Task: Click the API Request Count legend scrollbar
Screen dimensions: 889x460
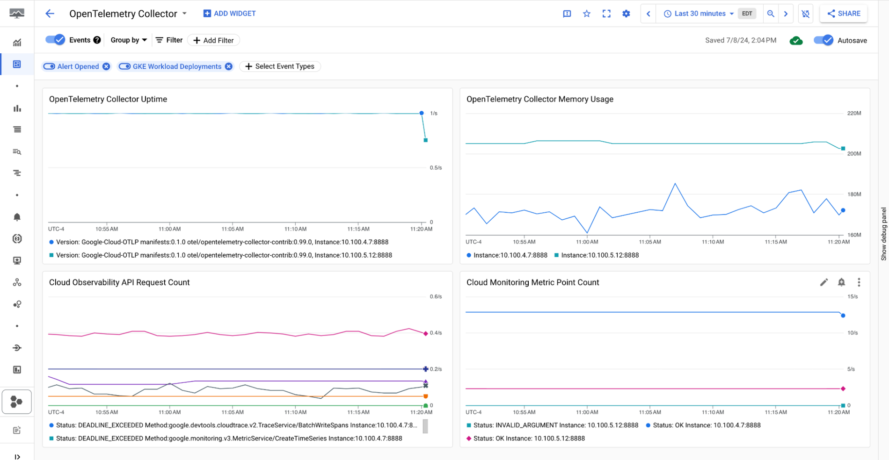Action: coord(425,426)
